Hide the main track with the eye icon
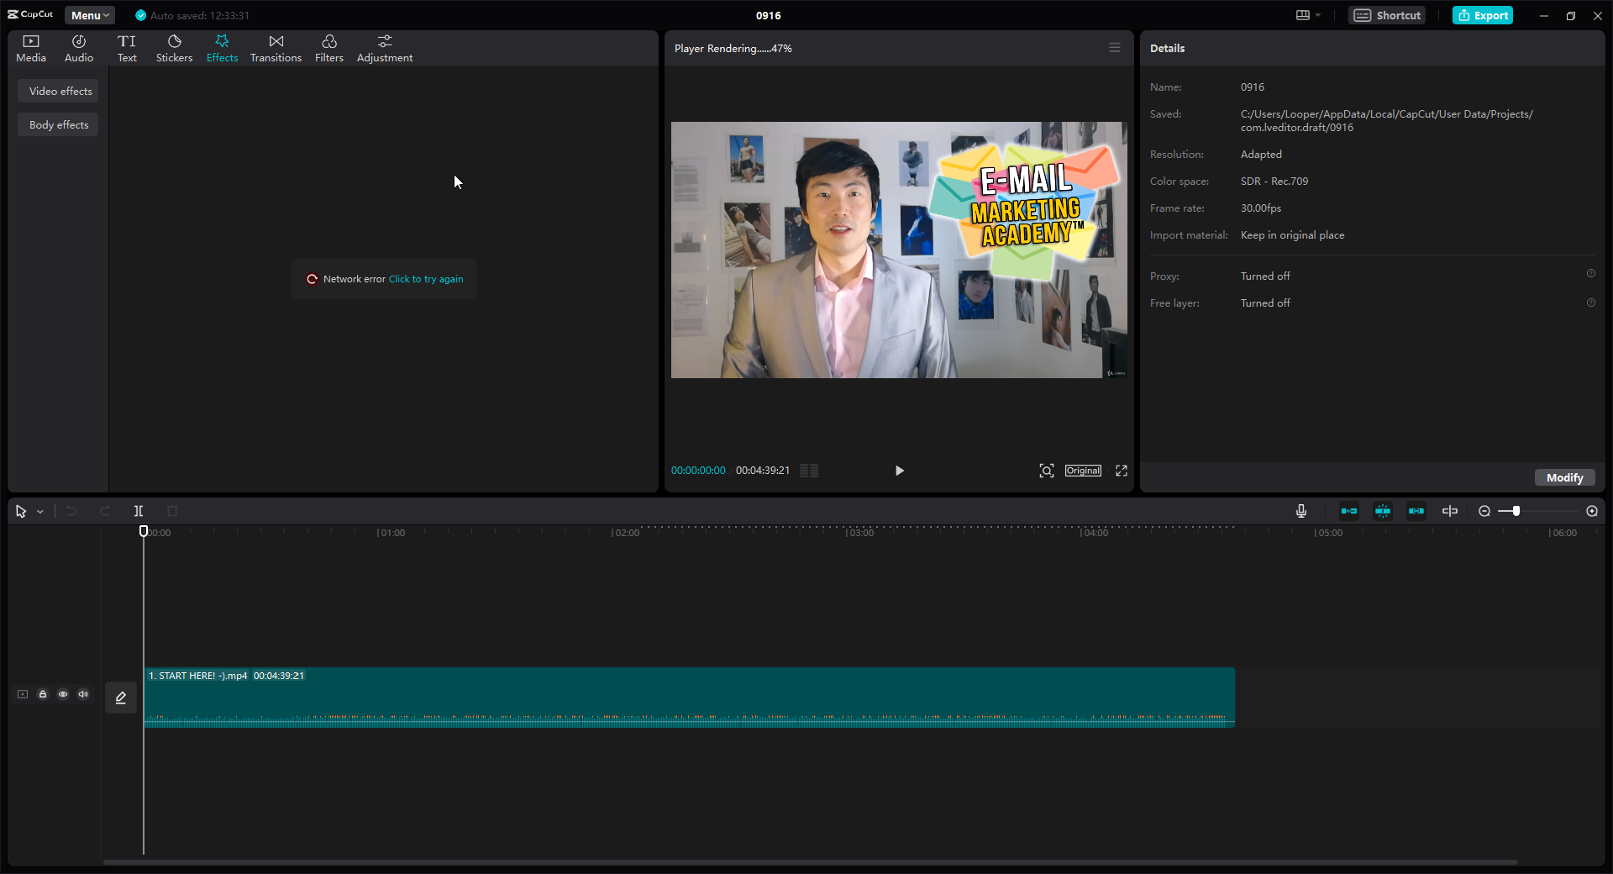Viewport: 1613px width, 874px height. [63, 694]
